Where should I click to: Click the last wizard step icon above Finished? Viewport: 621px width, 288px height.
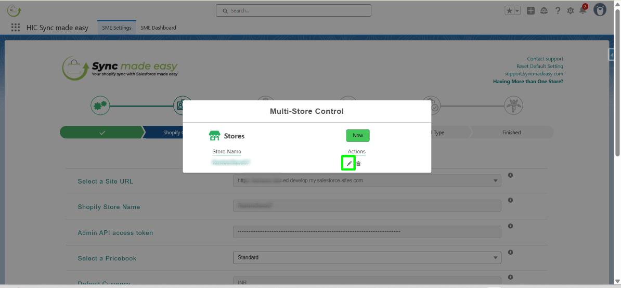(x=513, y=106)
